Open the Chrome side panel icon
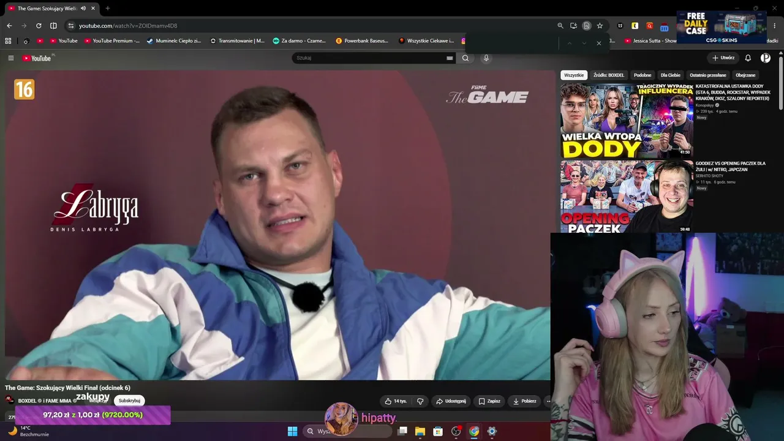 (x=53, y=26)
